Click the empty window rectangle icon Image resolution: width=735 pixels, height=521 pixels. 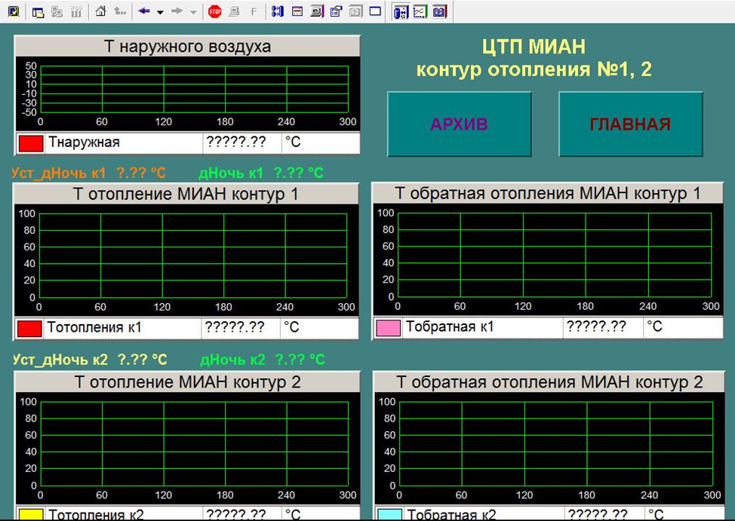(375, 11)
